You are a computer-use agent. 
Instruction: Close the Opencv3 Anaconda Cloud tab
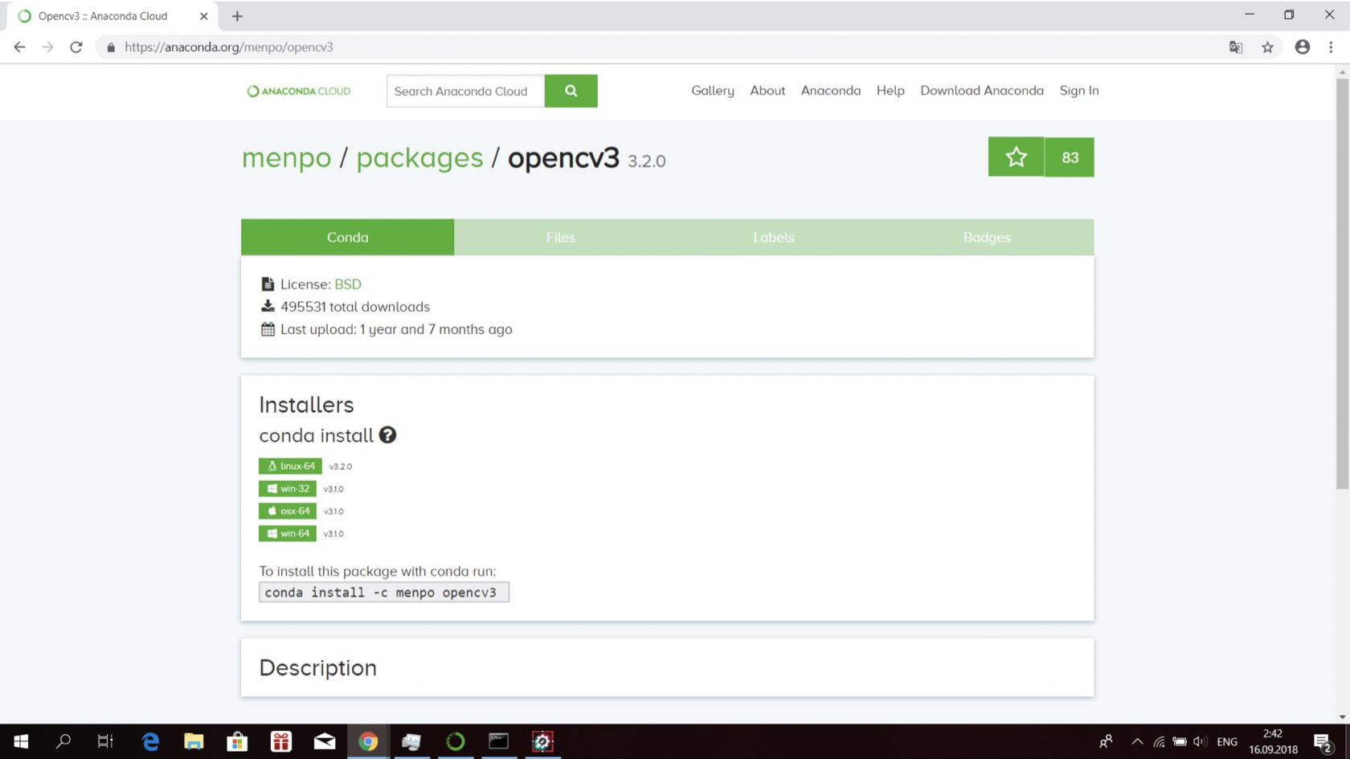pyautogui.click(x=203, y=16)
